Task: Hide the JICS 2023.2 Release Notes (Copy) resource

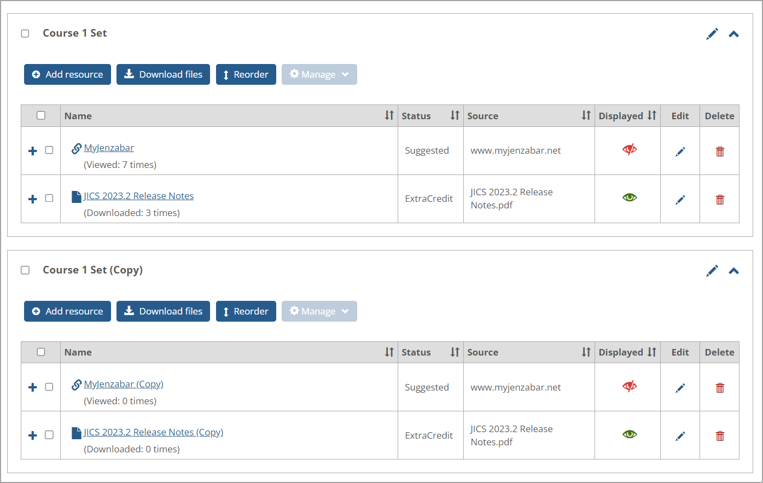Action: pos(630,434)
